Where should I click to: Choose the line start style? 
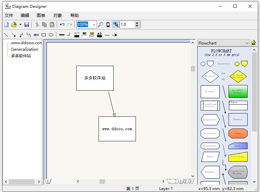pos(107,35)
